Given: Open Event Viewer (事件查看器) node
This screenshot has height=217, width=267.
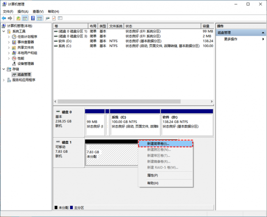Looking at the screenshot, I should coord(26,42).
